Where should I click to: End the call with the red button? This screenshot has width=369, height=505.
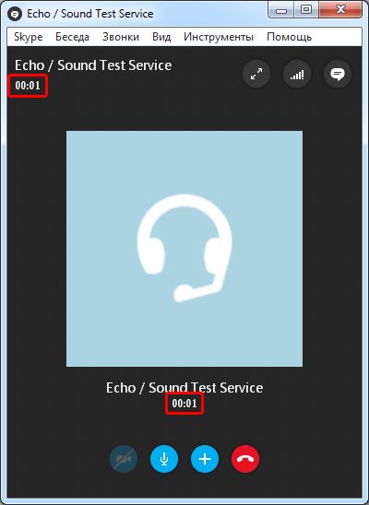(245, 459)
